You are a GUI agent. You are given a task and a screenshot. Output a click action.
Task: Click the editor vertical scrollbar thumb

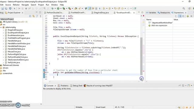[x=142, y=56]
